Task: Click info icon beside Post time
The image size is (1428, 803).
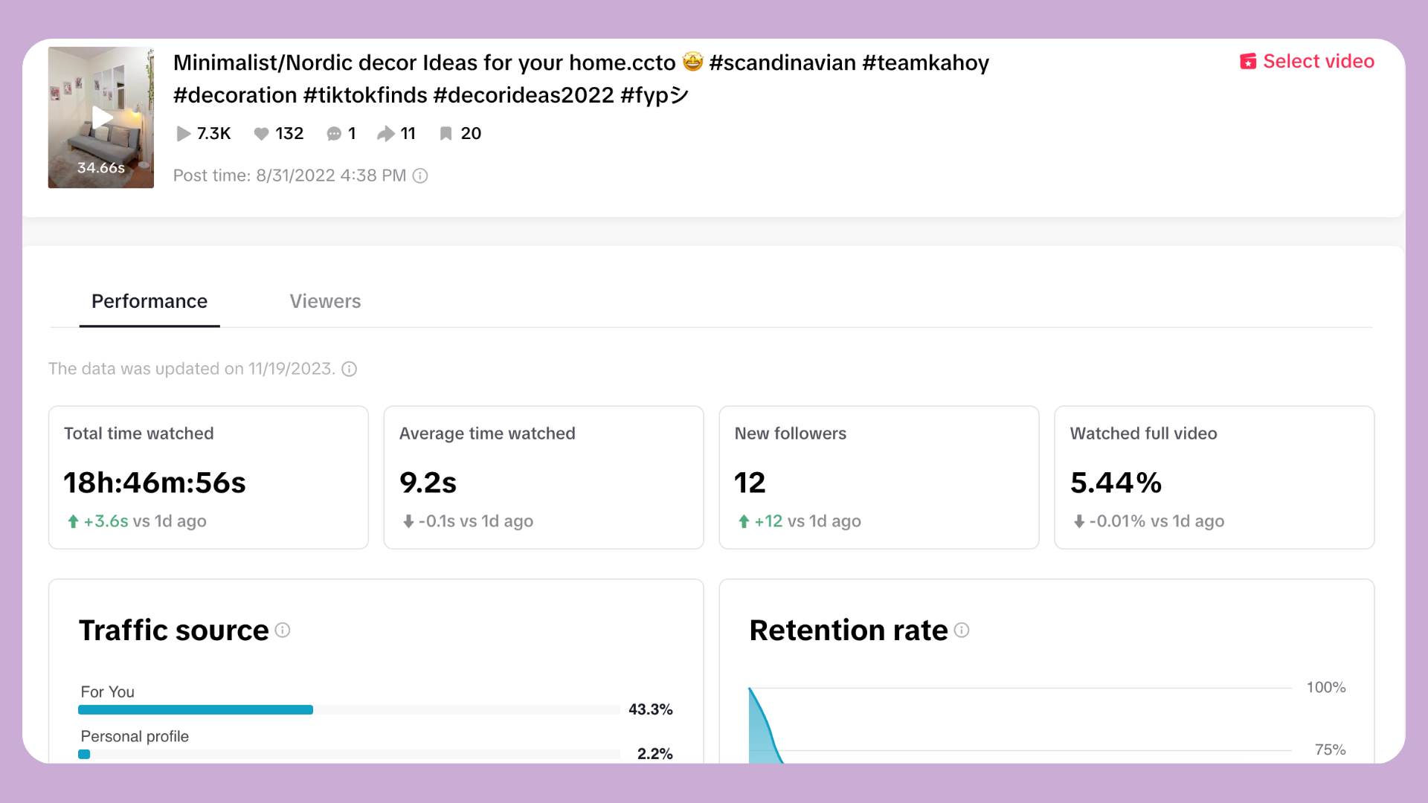Action: pos(420,176)
